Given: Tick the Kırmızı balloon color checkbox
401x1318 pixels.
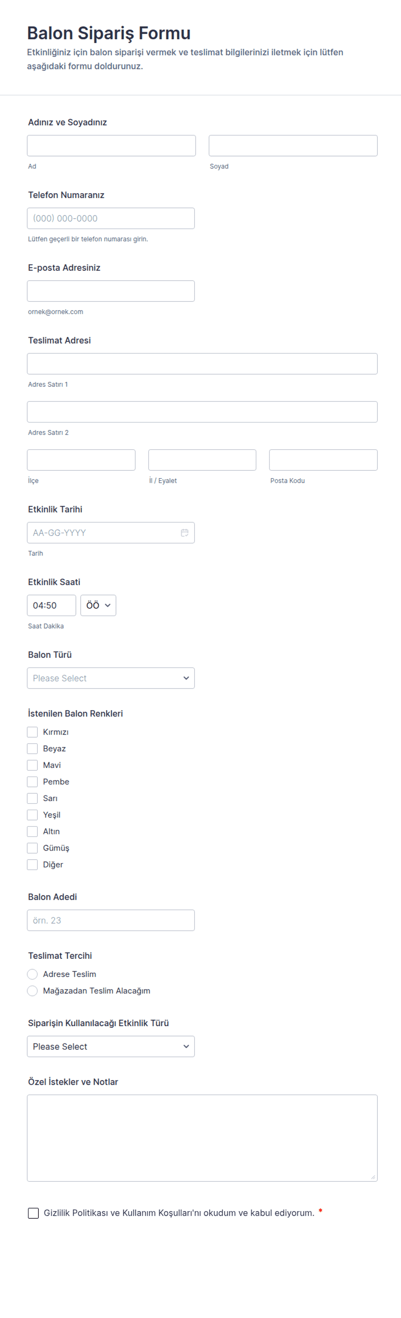Looking at the screenshot, I should [32, 732].
